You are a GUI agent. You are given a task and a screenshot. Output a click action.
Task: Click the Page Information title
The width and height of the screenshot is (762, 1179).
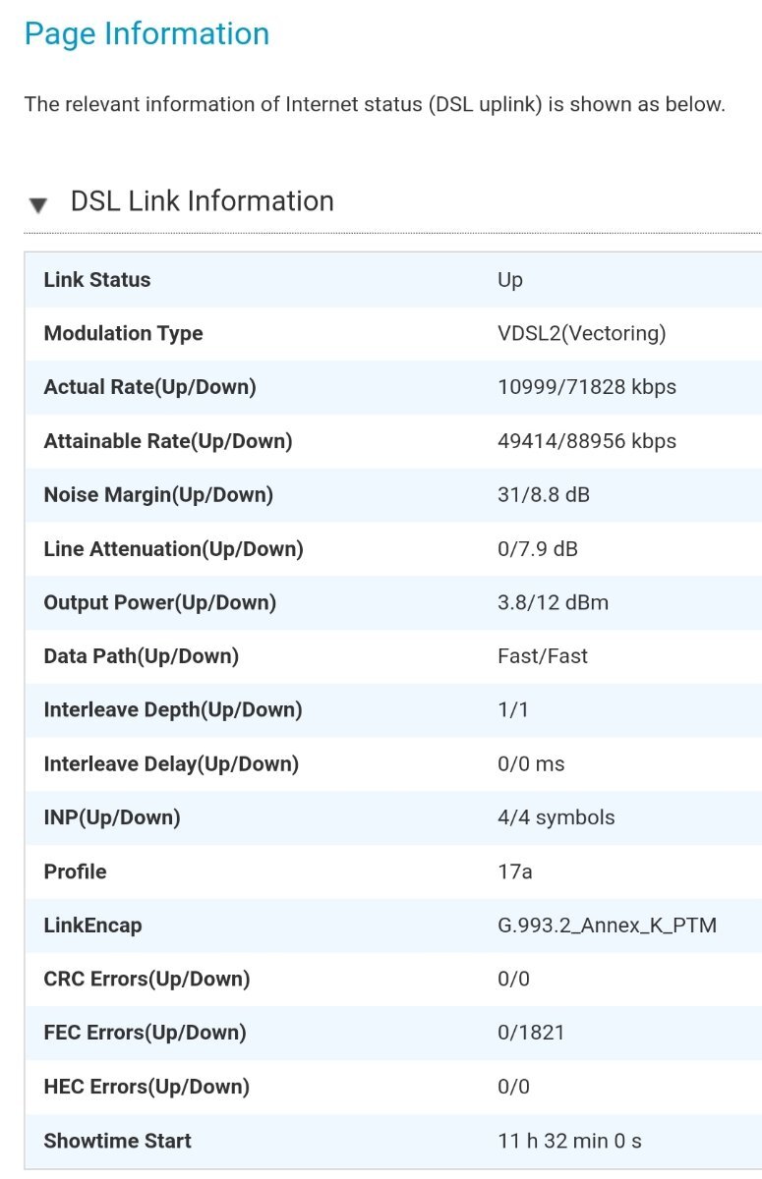point(147,34)
